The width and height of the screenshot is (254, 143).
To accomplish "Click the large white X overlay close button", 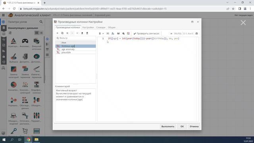I will tap(243, 23).
